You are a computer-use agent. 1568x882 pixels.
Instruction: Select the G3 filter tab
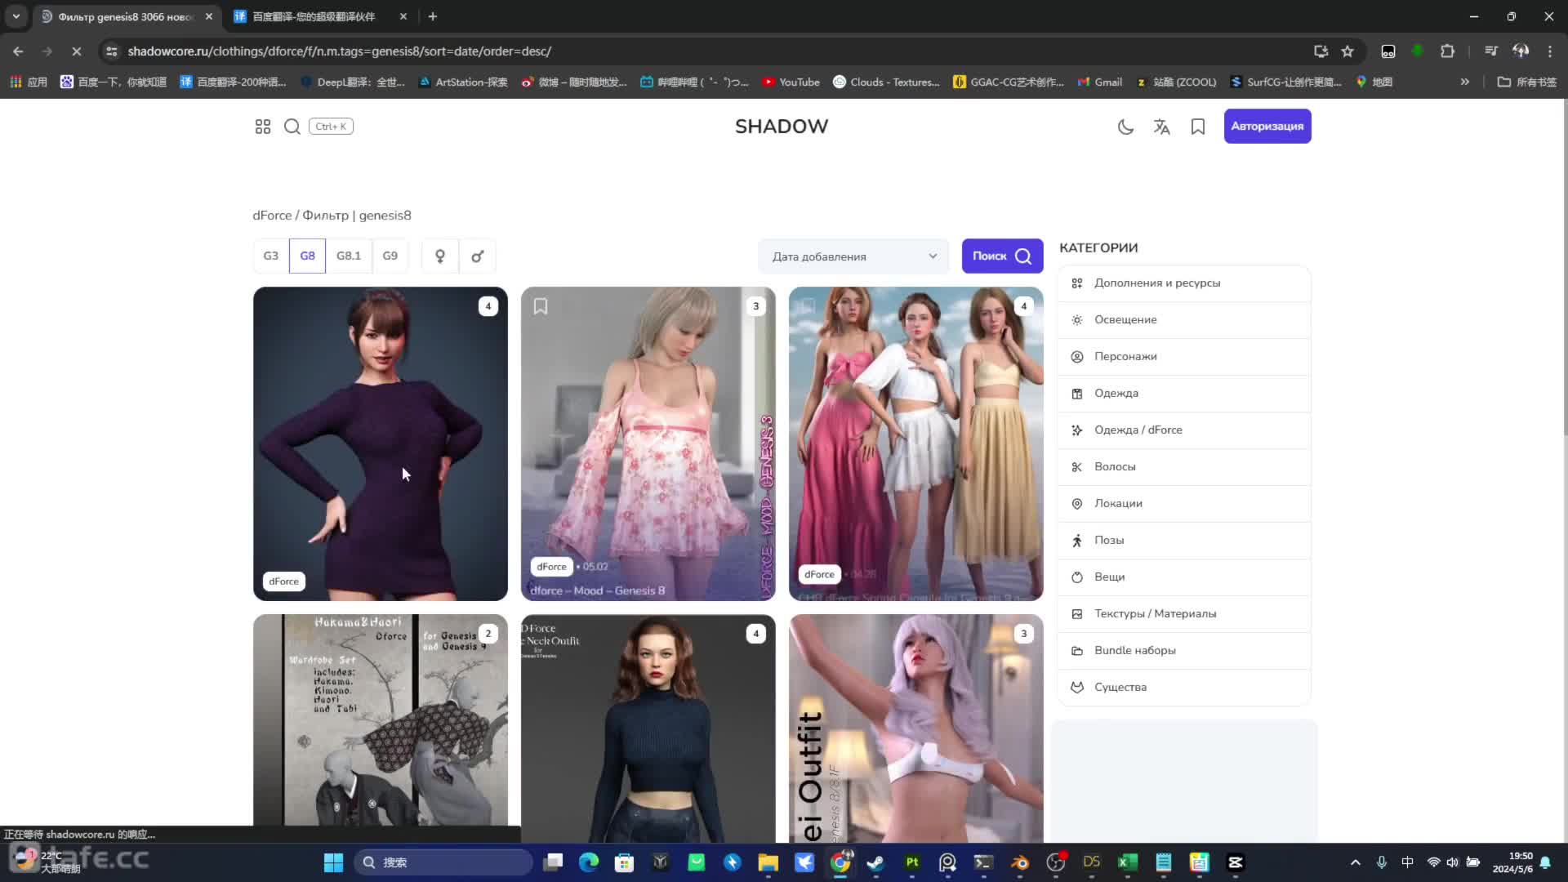point(270,256)
